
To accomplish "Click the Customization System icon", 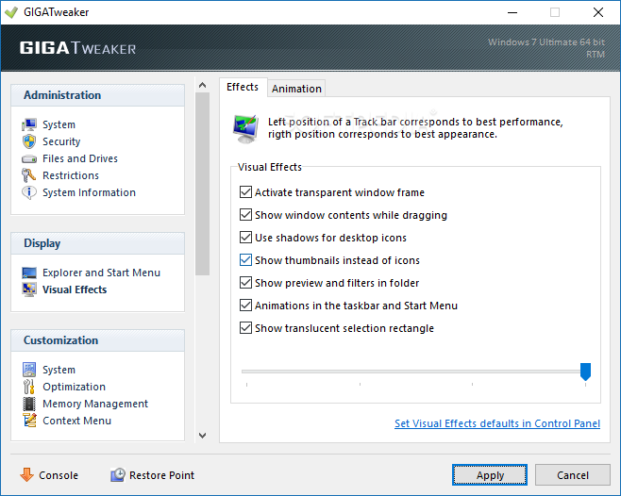I will coord(29,370).
